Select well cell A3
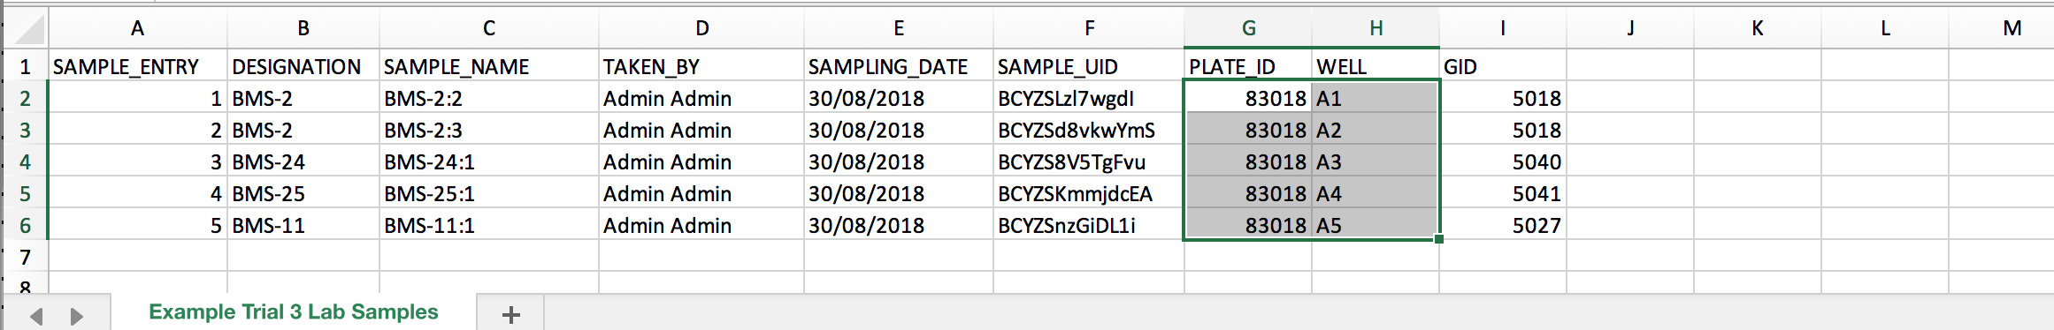This screenshot has height=330, width=2054. point(1376,162)
